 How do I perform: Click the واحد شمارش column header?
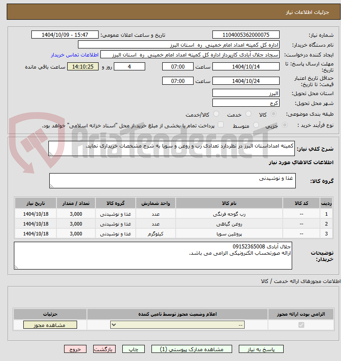pyautogui.click(x=156, y=203)
